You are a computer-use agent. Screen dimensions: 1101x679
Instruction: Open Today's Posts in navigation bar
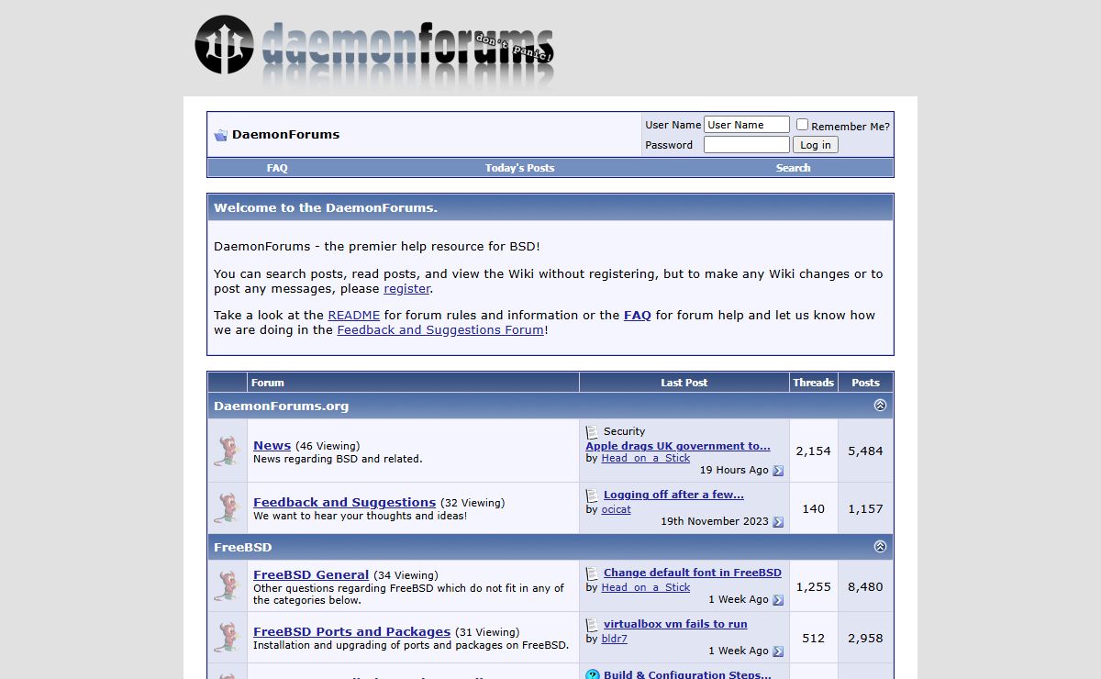pyautogui.click(x=519, y=168)
